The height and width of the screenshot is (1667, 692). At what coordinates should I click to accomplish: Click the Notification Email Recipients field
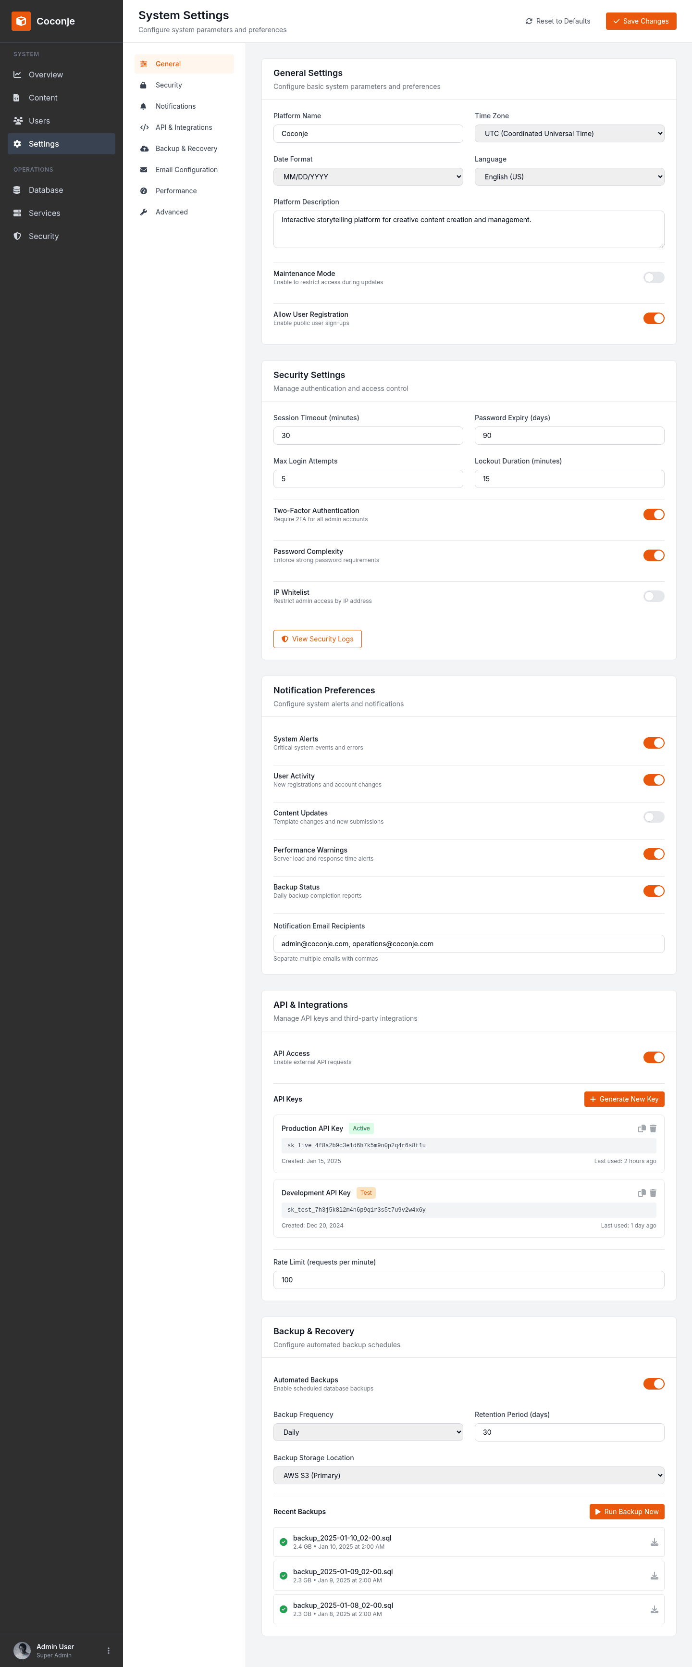pos(469,944)
